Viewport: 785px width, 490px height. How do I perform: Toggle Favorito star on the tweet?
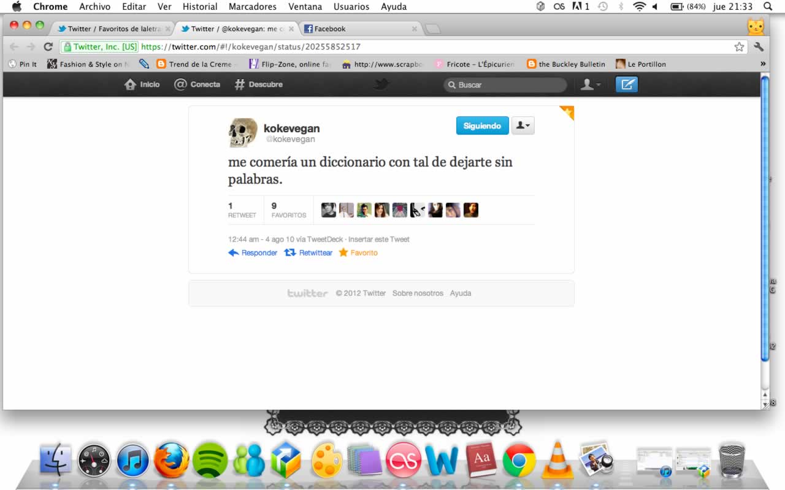[358, 252]
